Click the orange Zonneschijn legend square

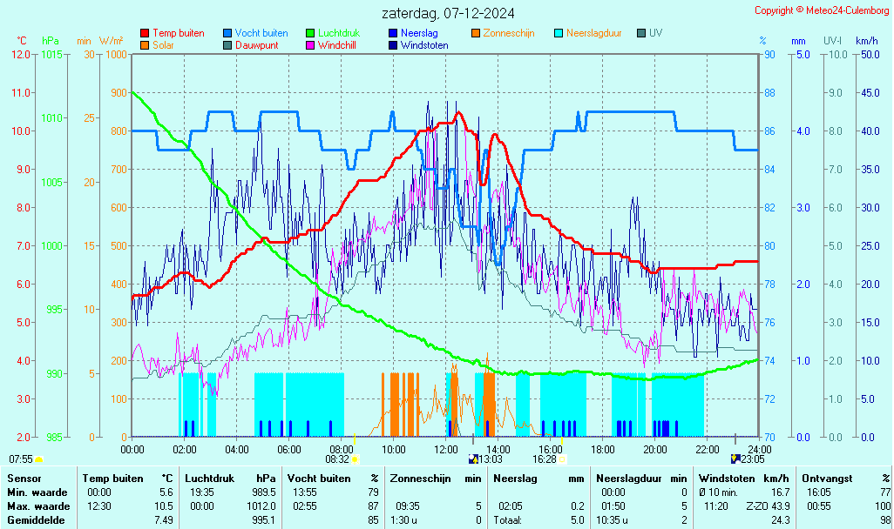(x=476, y=33)
